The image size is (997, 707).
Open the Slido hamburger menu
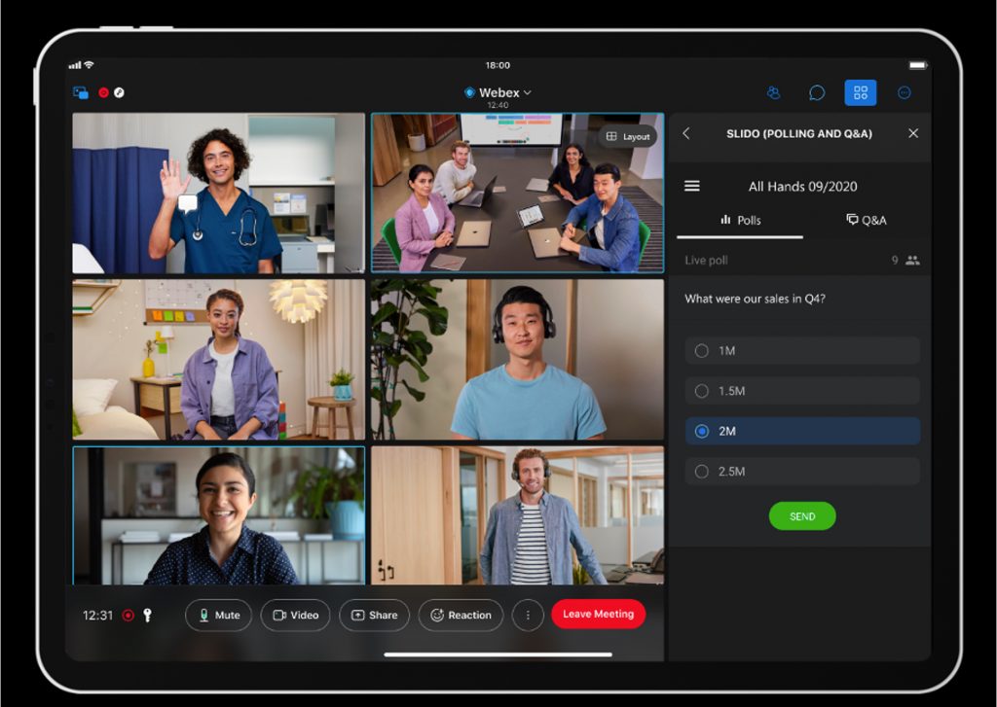pos(692,187)
